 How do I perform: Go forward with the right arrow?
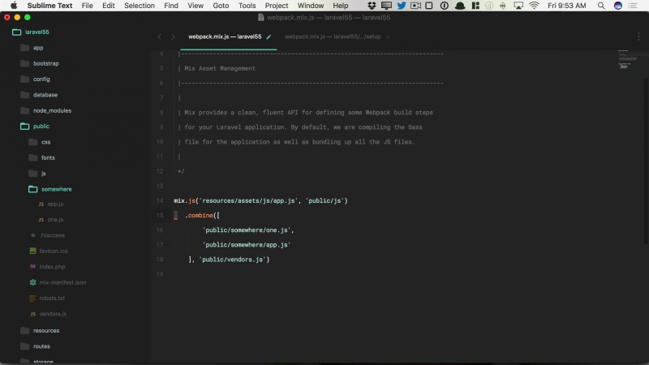173,36
